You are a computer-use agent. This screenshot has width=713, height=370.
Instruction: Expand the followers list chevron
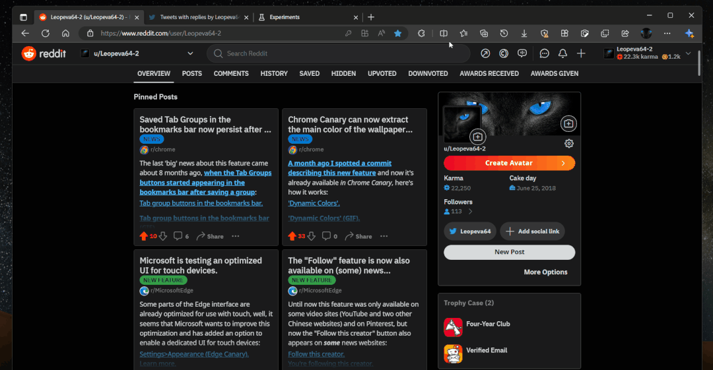coord(470,212)
